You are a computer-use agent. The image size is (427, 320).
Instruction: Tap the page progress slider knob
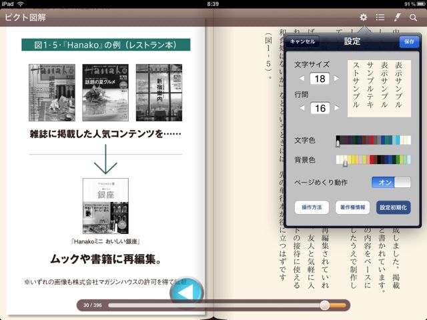(324, 305)
